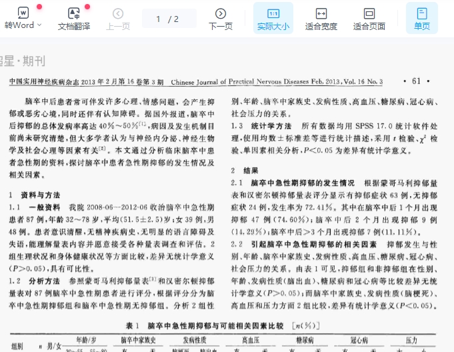Expand the 转Word dropdown arrow
This screenshot has width=454, height=352.
(39, 25)
